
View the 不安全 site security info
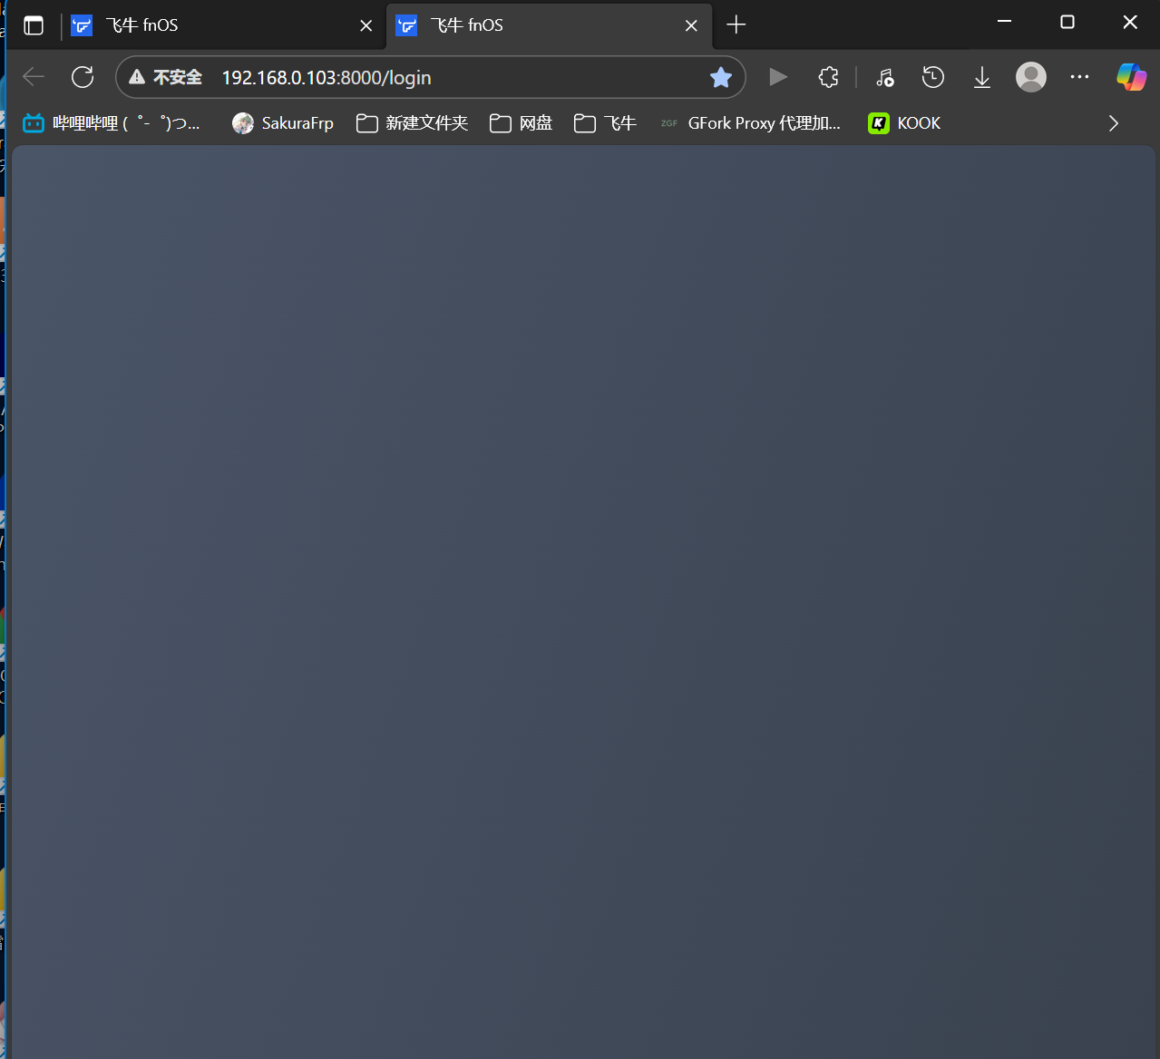pos(165,77)
